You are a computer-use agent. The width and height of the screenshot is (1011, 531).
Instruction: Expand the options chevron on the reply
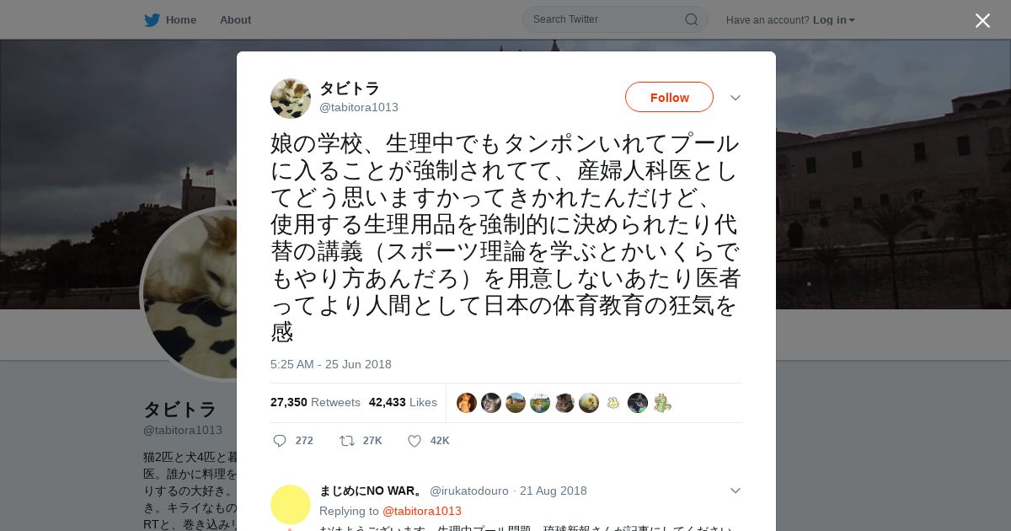pyautogui.click(x=735, y=491)
